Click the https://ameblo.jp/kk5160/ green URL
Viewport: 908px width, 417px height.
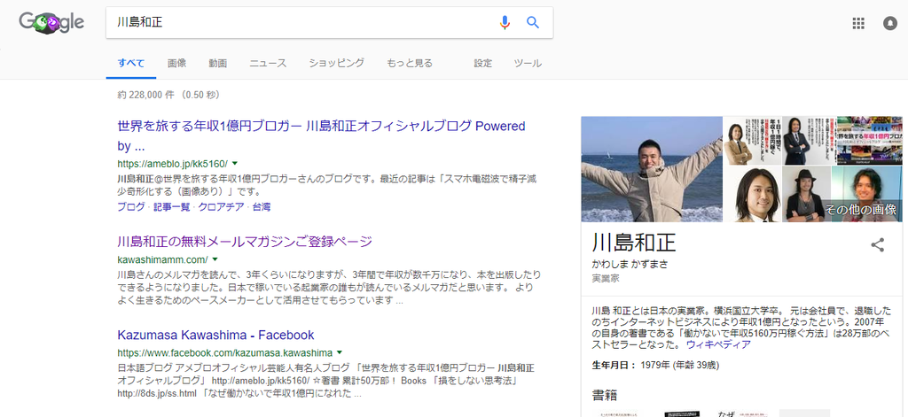click(173, 163)
